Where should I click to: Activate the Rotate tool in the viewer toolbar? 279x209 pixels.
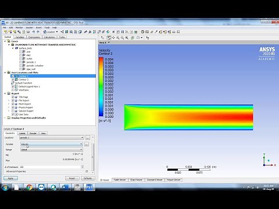(109, 38)
